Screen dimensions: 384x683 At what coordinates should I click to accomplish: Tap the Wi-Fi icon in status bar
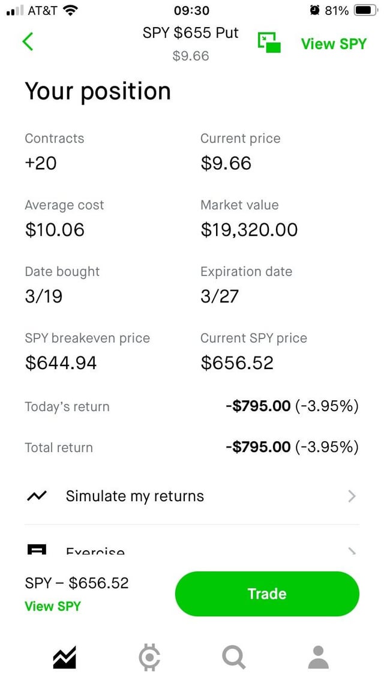click(x=70, y=11)
